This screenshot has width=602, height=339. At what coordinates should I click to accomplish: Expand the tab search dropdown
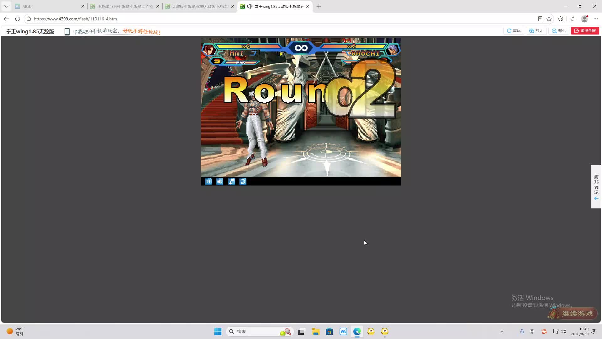coord(6,6)
